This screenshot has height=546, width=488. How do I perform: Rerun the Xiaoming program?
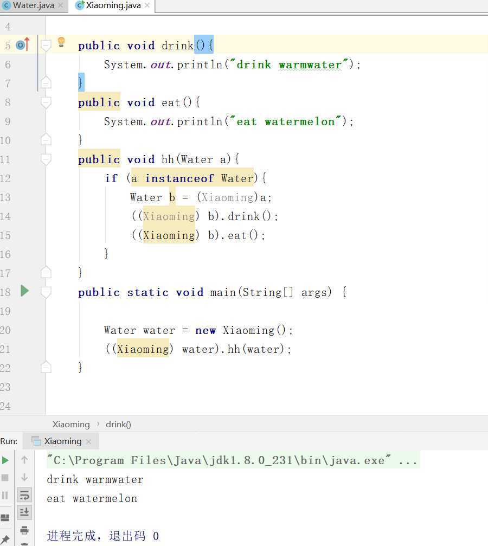(5, 460)
